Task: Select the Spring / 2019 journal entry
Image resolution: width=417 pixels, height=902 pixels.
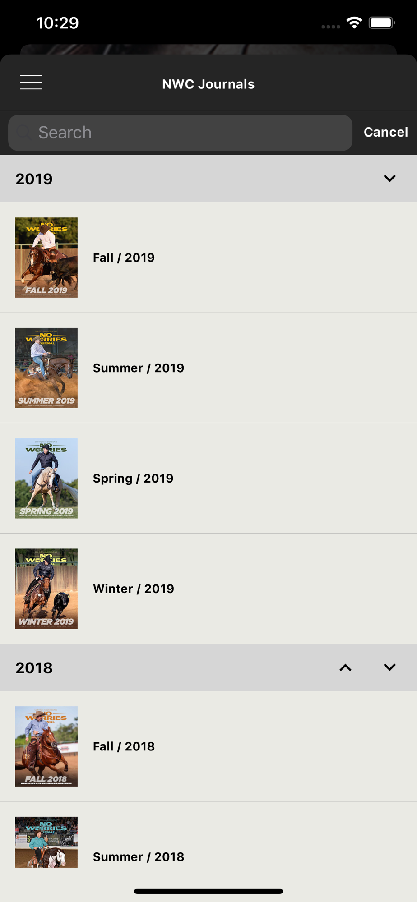Action: click(x=208, y=479)
